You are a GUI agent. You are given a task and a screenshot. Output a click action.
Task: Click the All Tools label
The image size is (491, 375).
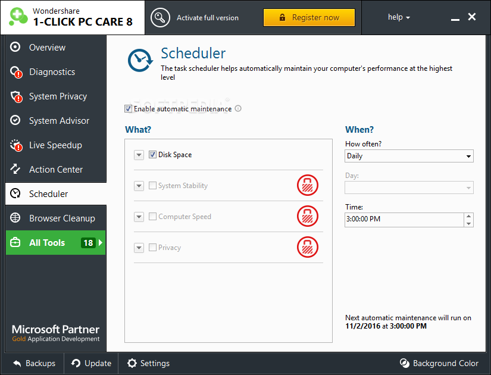click(x=47, y=243)
